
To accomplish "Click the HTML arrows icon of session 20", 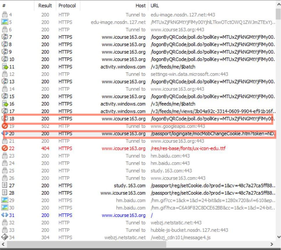I will coord(5,133).
